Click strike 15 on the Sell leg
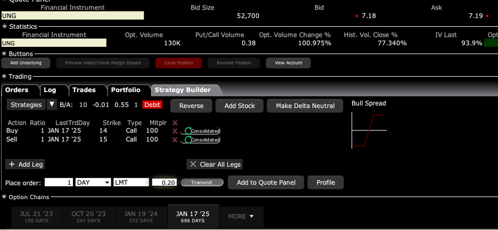 [x=103, y=139]
